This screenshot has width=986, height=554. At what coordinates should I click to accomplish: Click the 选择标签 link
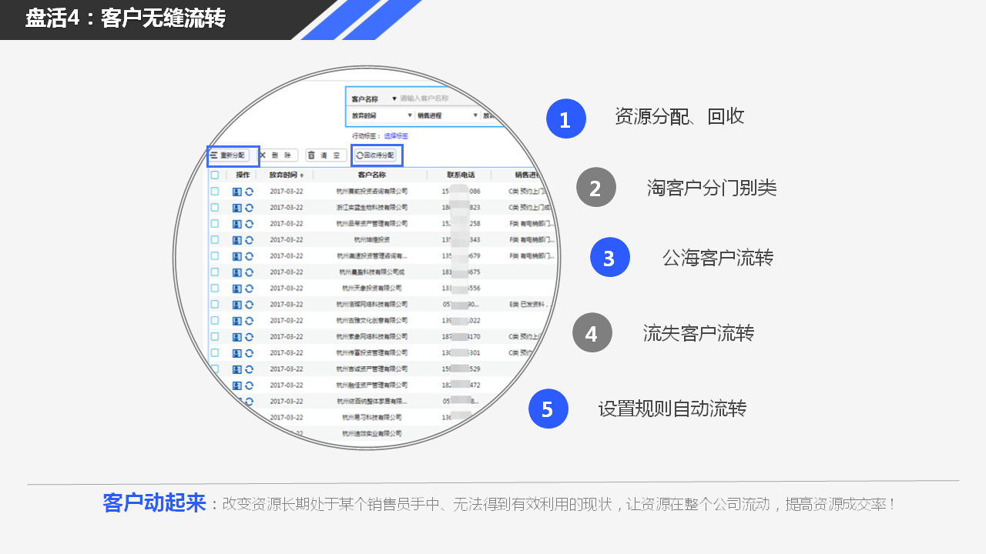point(396,135)
